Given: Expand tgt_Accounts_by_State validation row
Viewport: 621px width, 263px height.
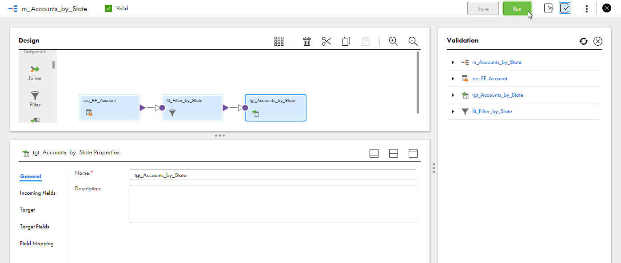Looking at the screenshot, I should pos(453,95).
